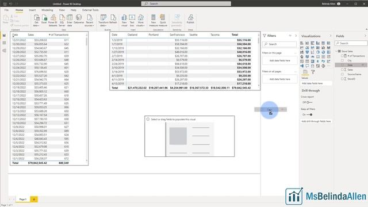Check the City field

click(x=342, y=60)
